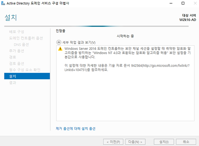
Task: Select the 경로 step
Action: [12, 57]
